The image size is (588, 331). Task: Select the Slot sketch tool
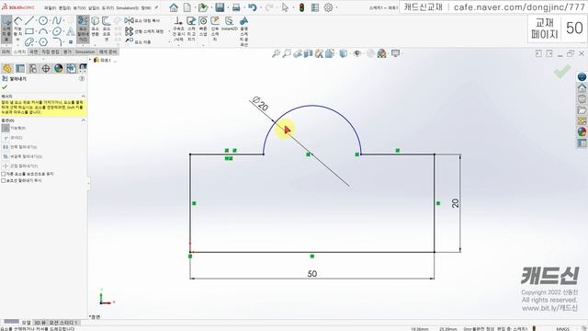click(29, 41)
